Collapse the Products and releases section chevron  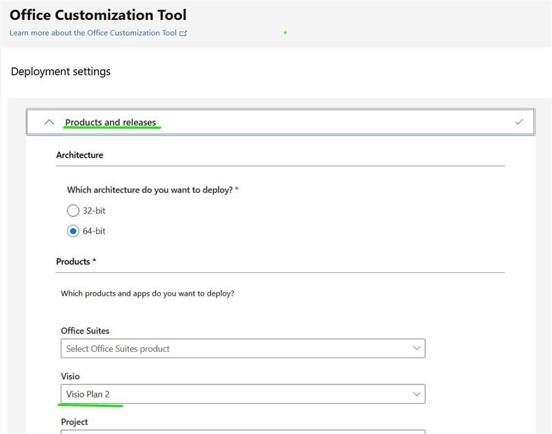[49, 122]
